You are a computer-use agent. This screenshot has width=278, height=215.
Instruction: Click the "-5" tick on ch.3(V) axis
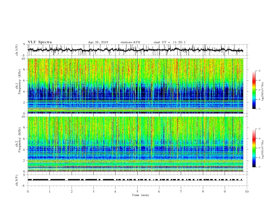click(x=24, y=186)
